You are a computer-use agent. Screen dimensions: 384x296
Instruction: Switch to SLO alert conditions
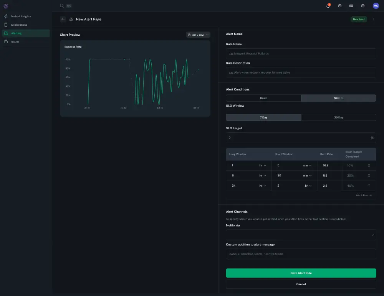point(338,98)
